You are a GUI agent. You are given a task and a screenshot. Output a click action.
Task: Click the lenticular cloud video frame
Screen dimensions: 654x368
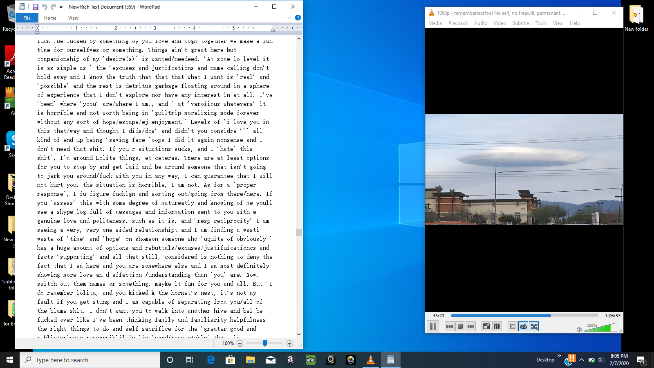click(524, 170)
